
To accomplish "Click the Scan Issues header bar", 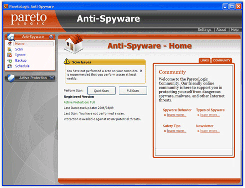I will point(105,62).
